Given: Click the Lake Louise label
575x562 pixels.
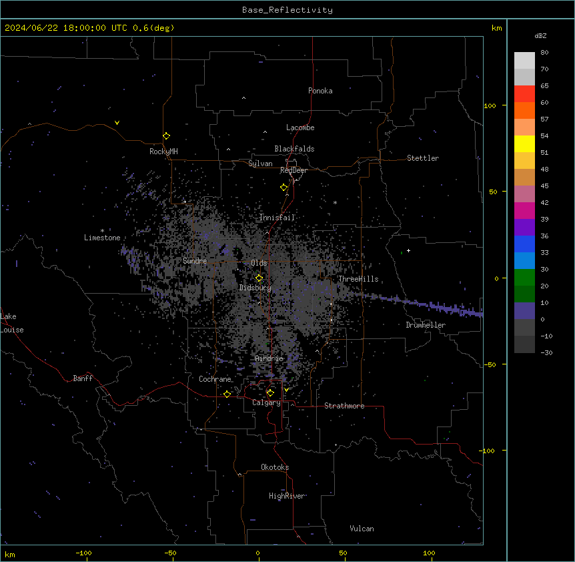Looking at the screenshot, I should pyautogui.click(x=12, y=323).
